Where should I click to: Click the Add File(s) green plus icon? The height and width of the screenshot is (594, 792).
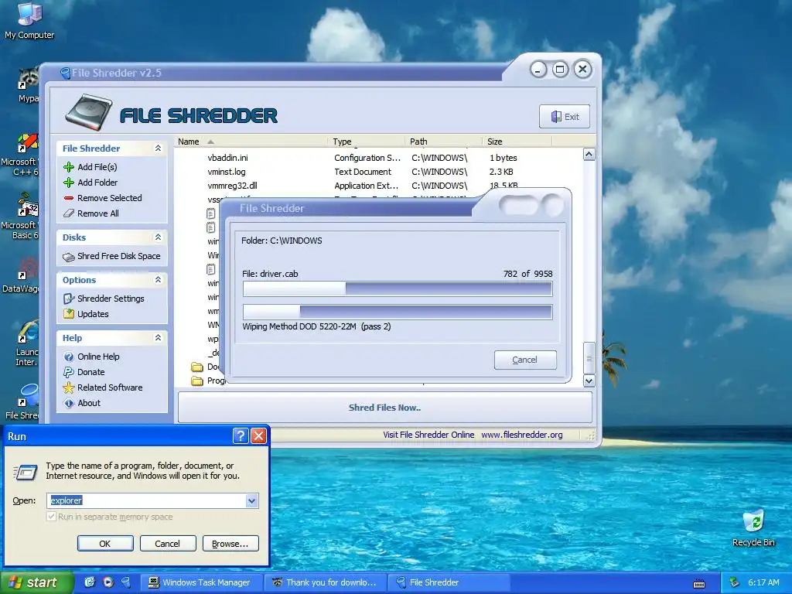click(x=69, y=167)
